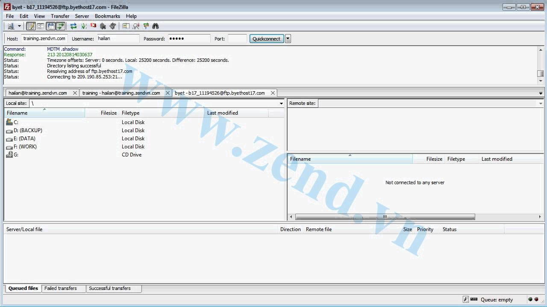Refresh the file and folder lists
The width and height of the screenshot is (547, 307).
(74, 26)
